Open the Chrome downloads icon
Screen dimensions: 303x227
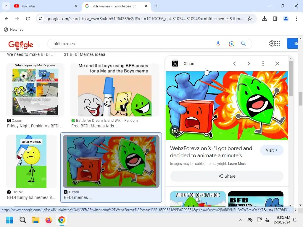point(264,19)
